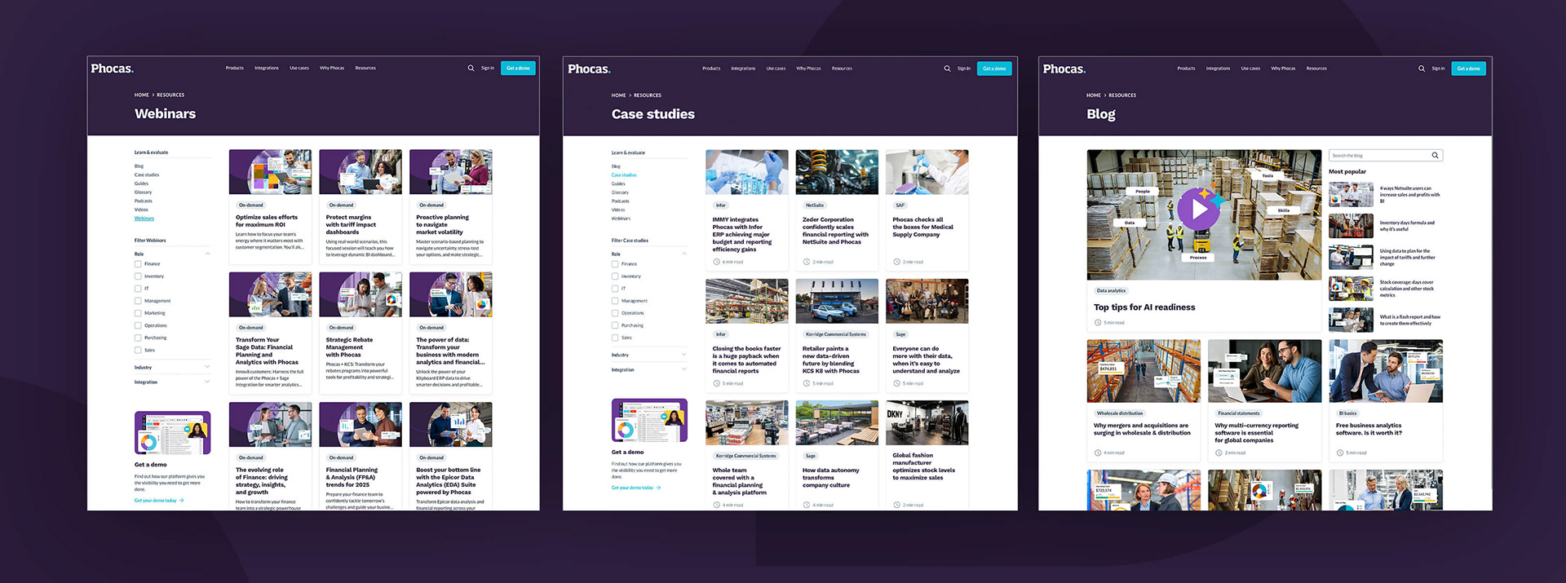Click clock icon on Medical Supply Company card

tap(896, 262)
